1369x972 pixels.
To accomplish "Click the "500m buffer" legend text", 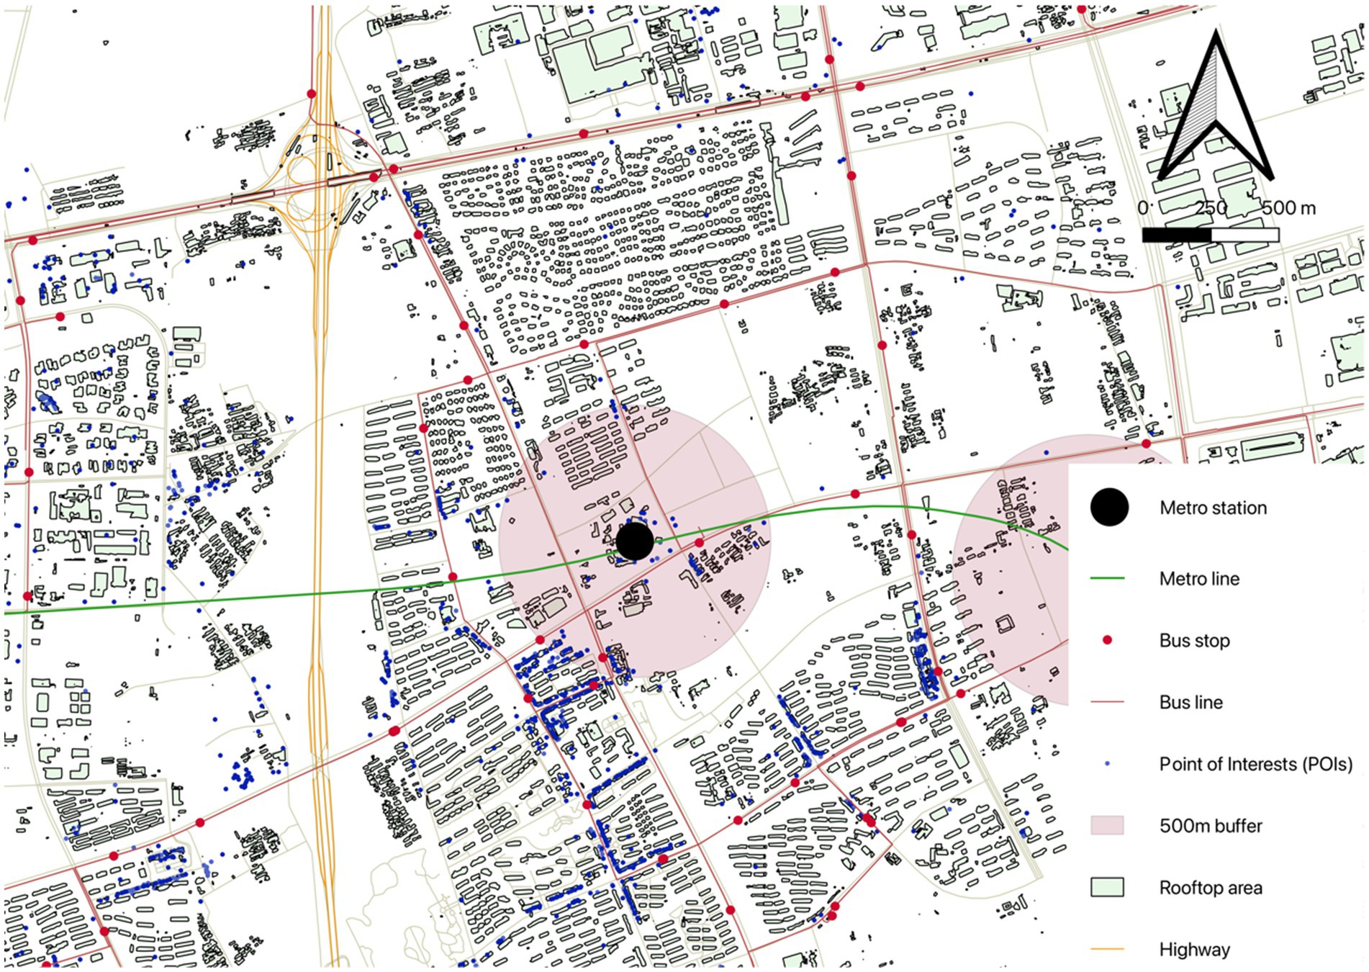I will pos(1211,826).
